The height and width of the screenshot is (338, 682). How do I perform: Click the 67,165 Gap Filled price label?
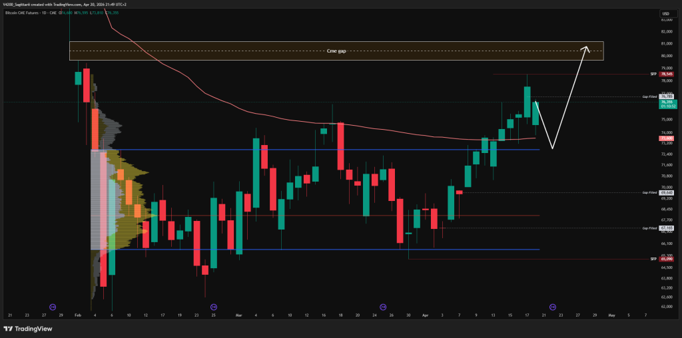click(666, 228)
